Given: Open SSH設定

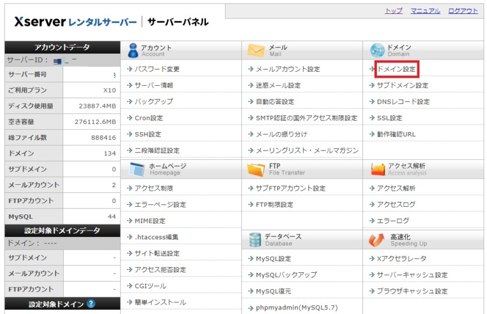Looking at the screenshot, I should (x=148, y=134).
